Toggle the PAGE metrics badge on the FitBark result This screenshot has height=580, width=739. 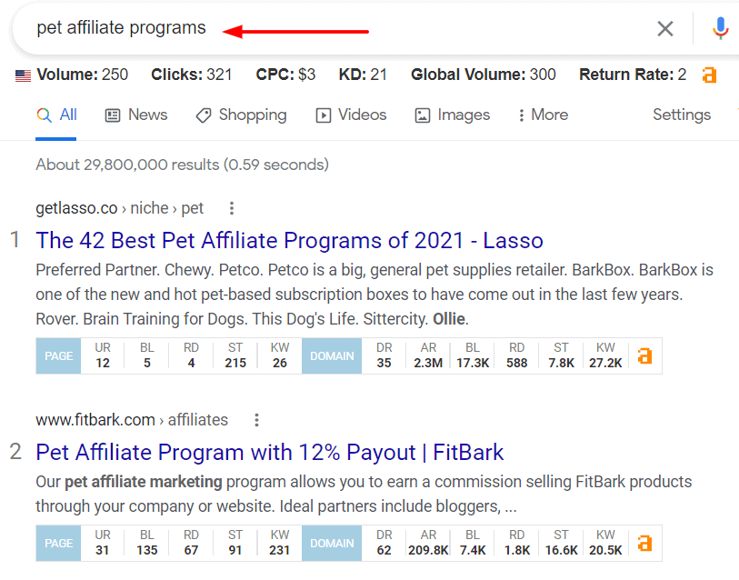click(x=57, y=543)
